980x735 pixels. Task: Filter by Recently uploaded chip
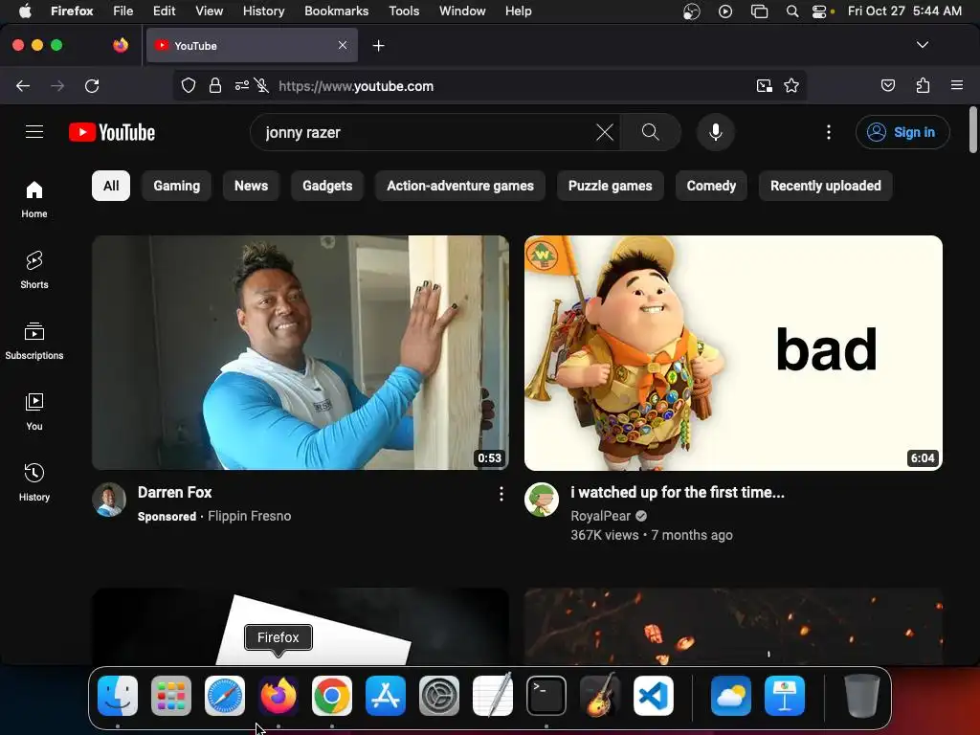pyautogui.click(x=826, y=186)
